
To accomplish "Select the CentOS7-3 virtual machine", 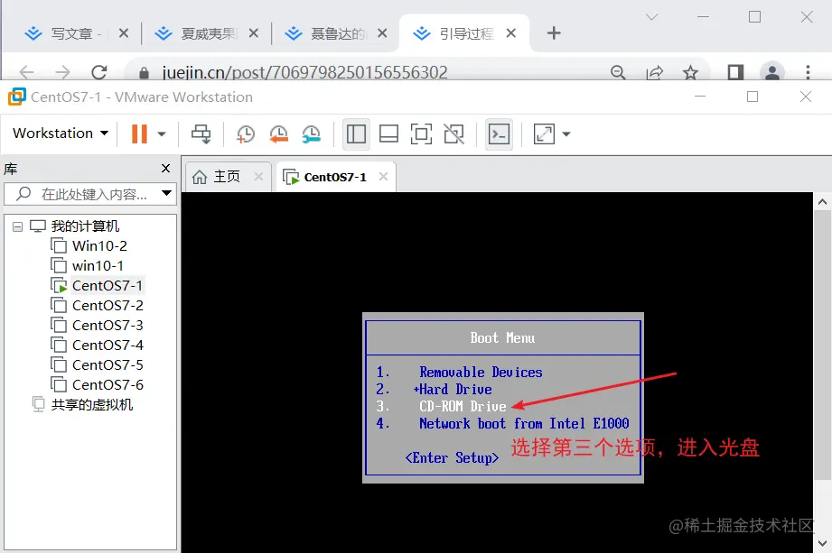I will 108,326.
